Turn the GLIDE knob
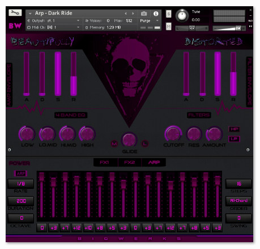 [129, 140]
